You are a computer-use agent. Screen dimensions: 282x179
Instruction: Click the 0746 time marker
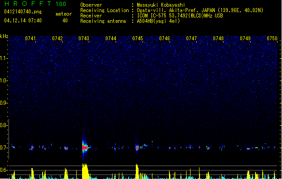point(165,38)
